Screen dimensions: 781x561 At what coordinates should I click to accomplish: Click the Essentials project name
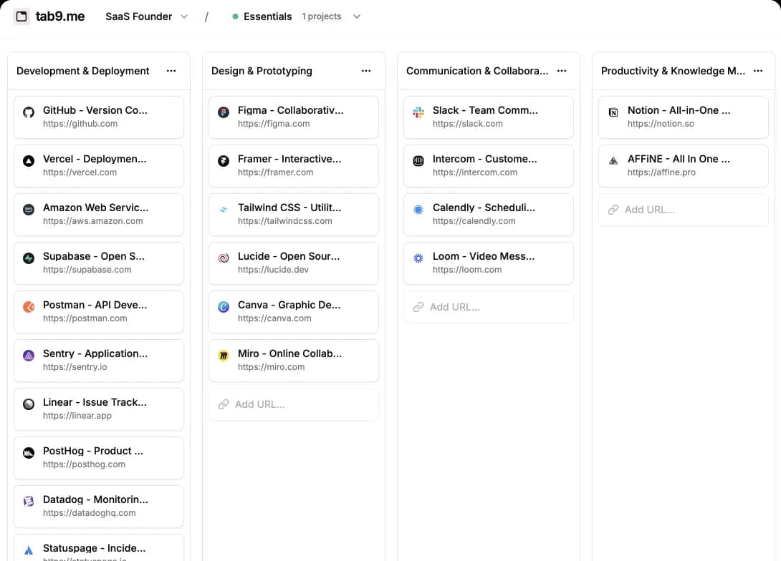coord(267,16)
